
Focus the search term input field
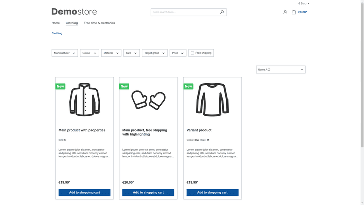tap(186, 12)
